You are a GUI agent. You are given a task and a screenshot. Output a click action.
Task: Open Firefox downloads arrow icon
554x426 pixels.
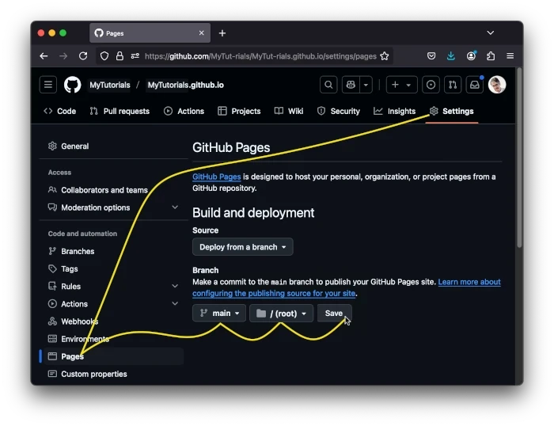point(451,56)
